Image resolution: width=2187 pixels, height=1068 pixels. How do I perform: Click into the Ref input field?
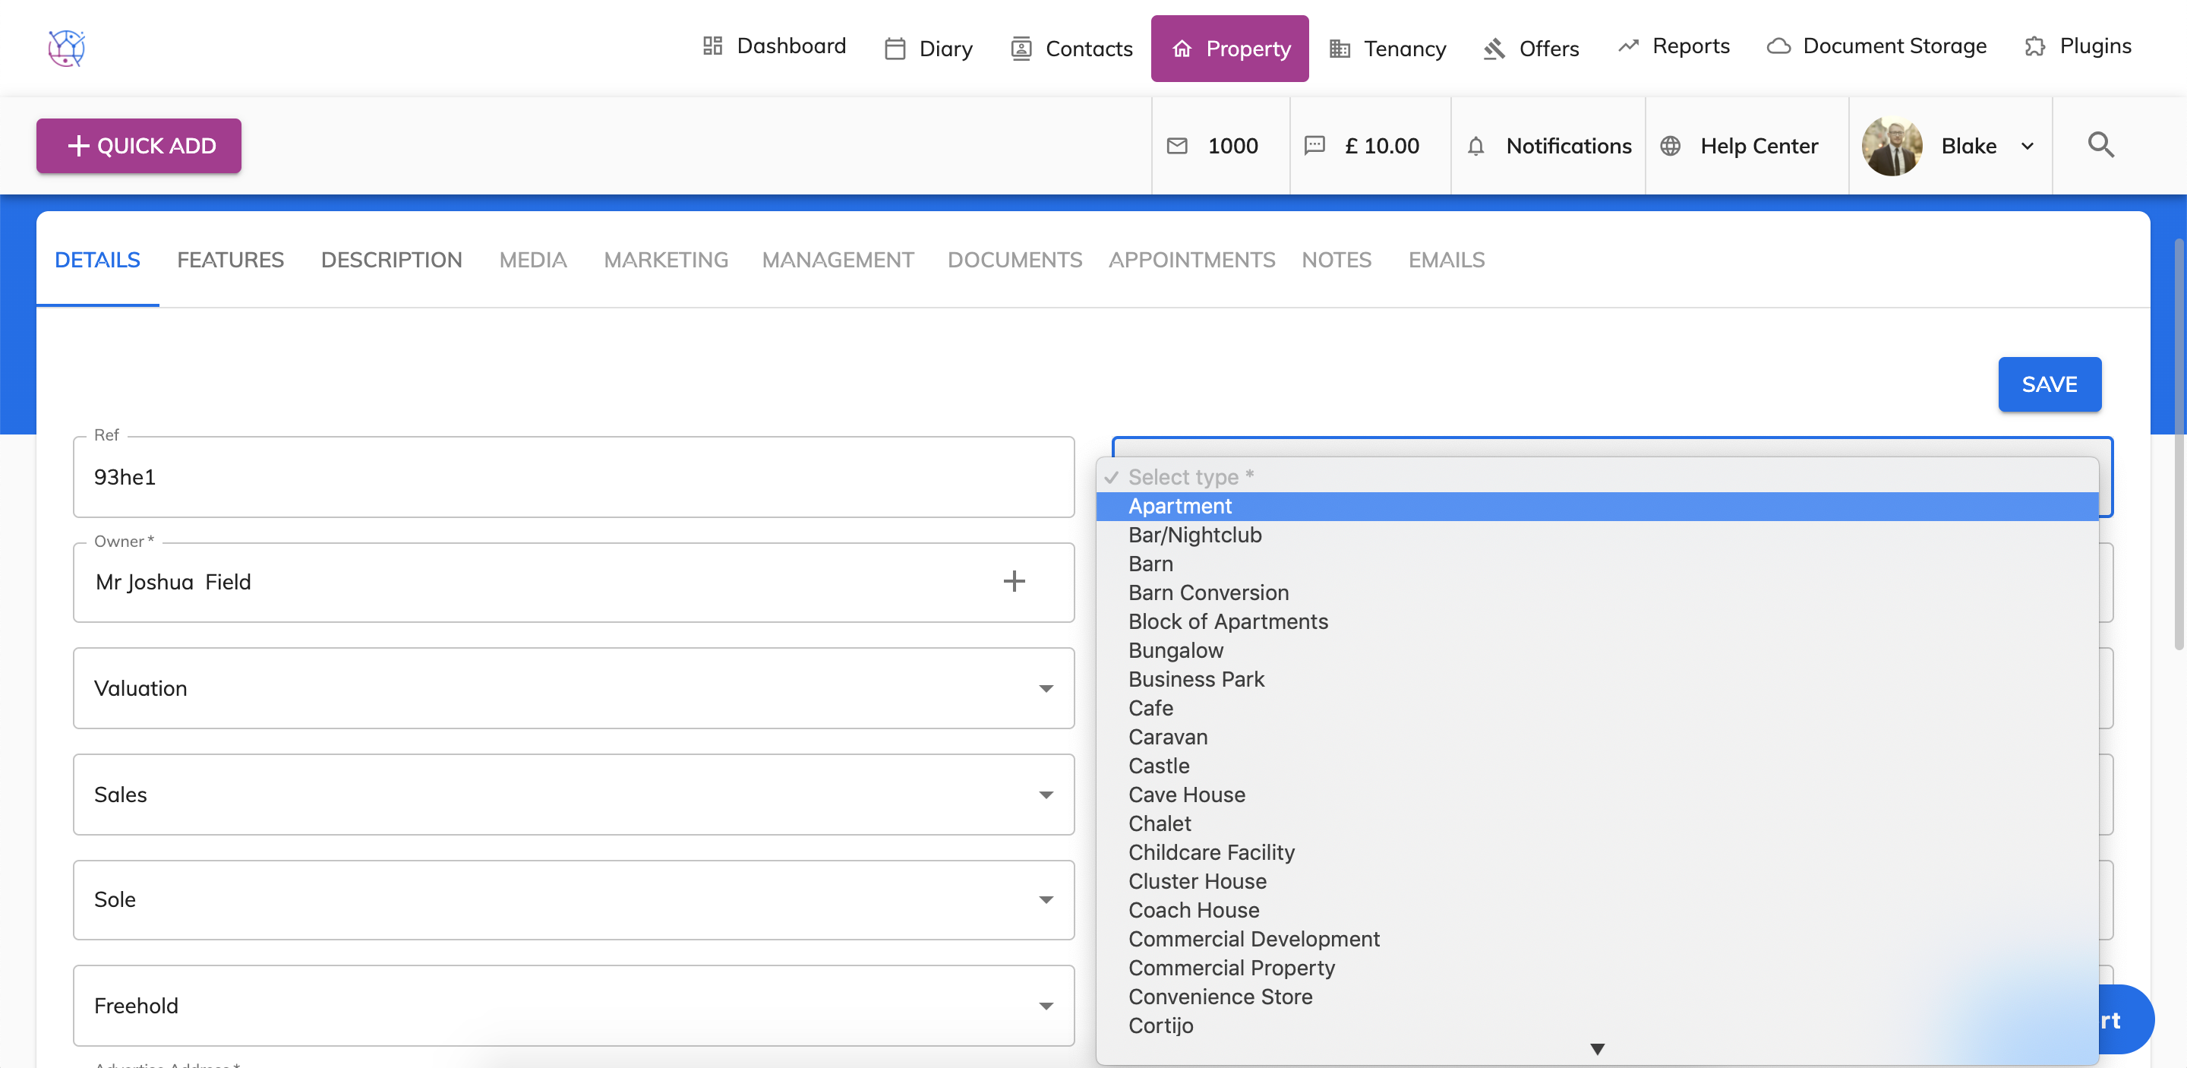point(573,477)
